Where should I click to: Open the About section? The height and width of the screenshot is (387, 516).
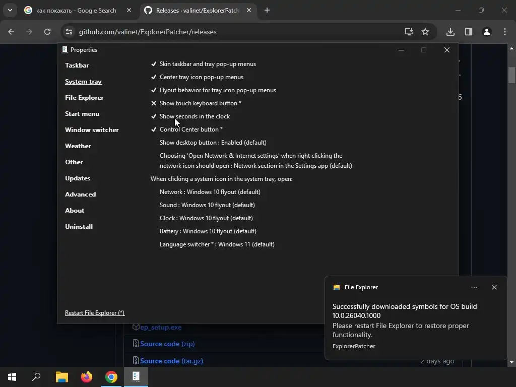75,211
